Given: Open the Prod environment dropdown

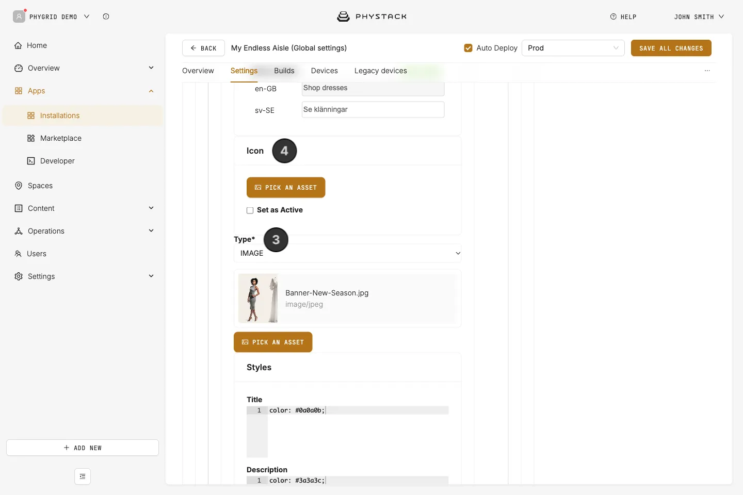Looking at the screenshot, I should click(573, 48).
